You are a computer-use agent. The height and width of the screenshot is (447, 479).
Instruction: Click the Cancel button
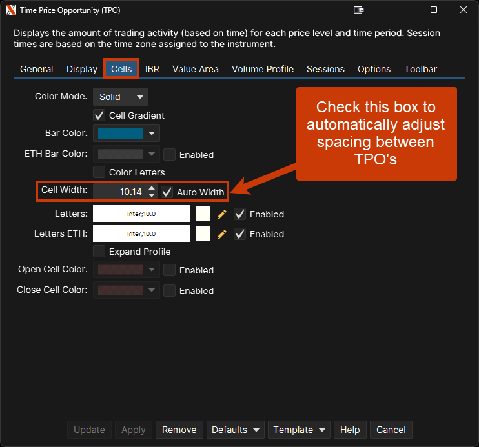click(391, 430)
